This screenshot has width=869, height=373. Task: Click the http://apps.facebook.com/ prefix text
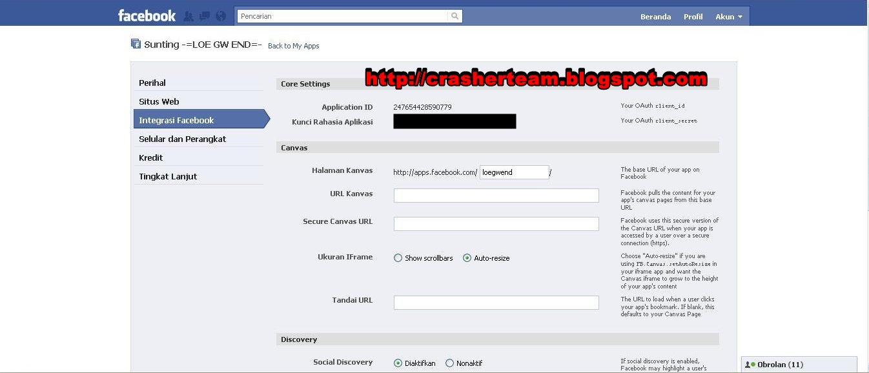(435, 172)
